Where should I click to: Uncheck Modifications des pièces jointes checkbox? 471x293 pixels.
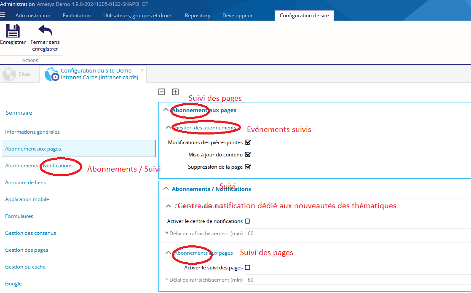point(248,142)
